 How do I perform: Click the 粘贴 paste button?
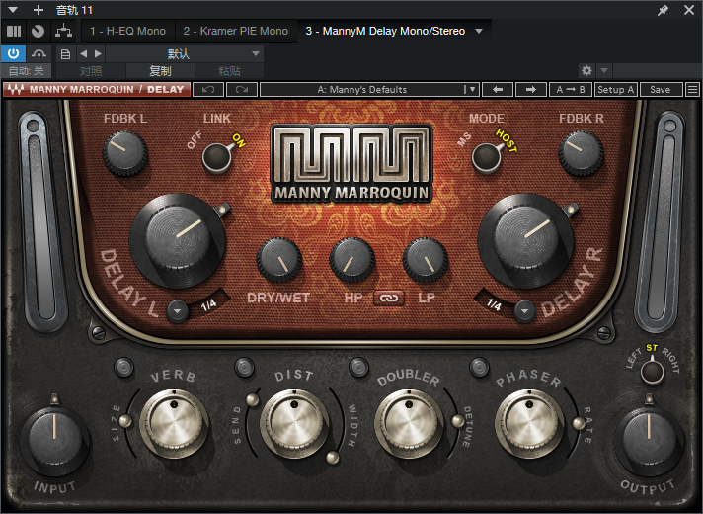point(229,71)
